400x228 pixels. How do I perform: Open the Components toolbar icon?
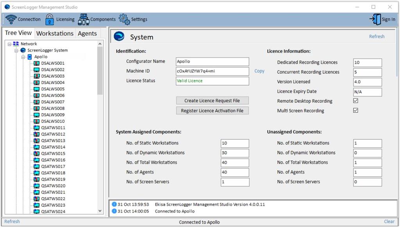(x=84, y=19)
